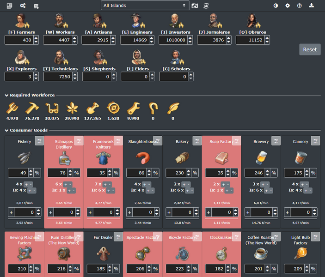Click the Engineers population portrait
The image size is (325, 277).
tap(137, 21)
